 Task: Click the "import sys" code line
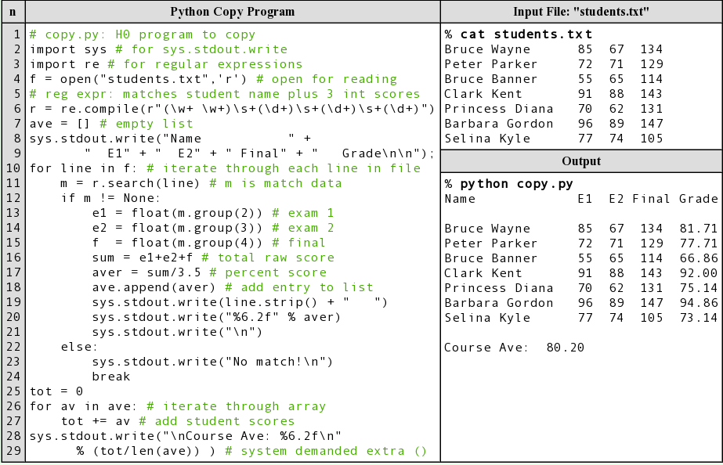click(158, 49)
